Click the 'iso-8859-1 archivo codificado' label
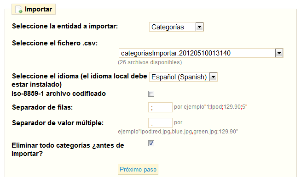This screenshot has width=301, height=177. point(59,94)
